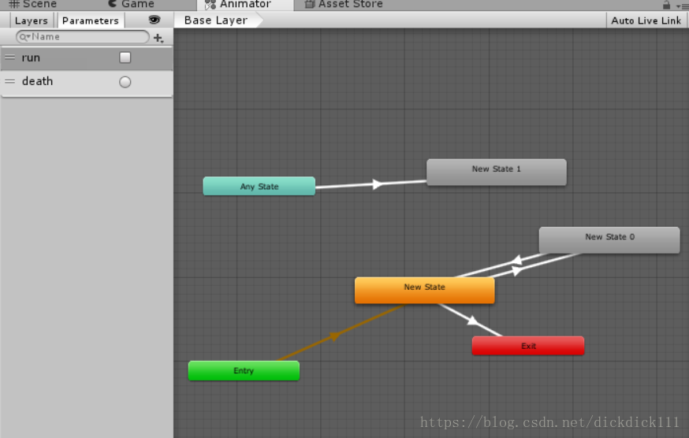The height and width of the screenshot is (438, 689).
Task: Open the Asset Store tab
Action: click(x=344, y=5)
